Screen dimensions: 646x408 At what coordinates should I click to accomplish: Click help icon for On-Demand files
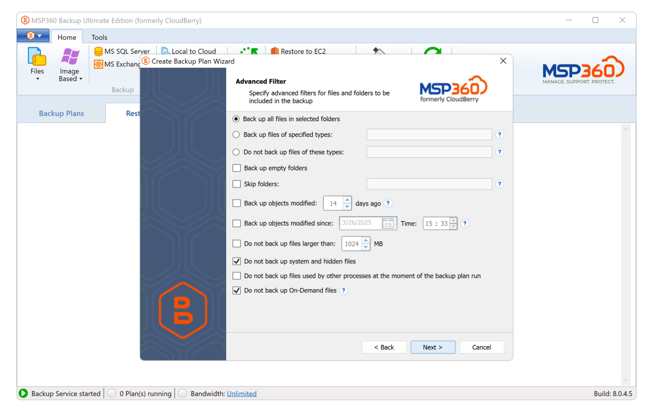pyautogui.click(x=344, y=290)
